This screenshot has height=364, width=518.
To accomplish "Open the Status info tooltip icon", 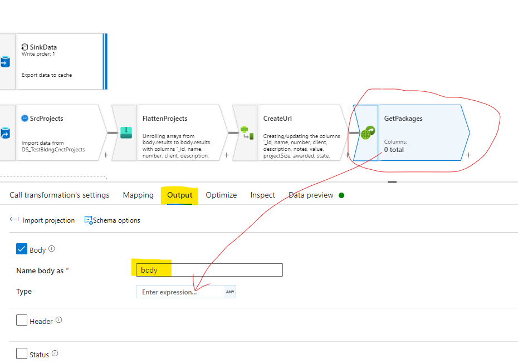I will click(x=55, y=353).
